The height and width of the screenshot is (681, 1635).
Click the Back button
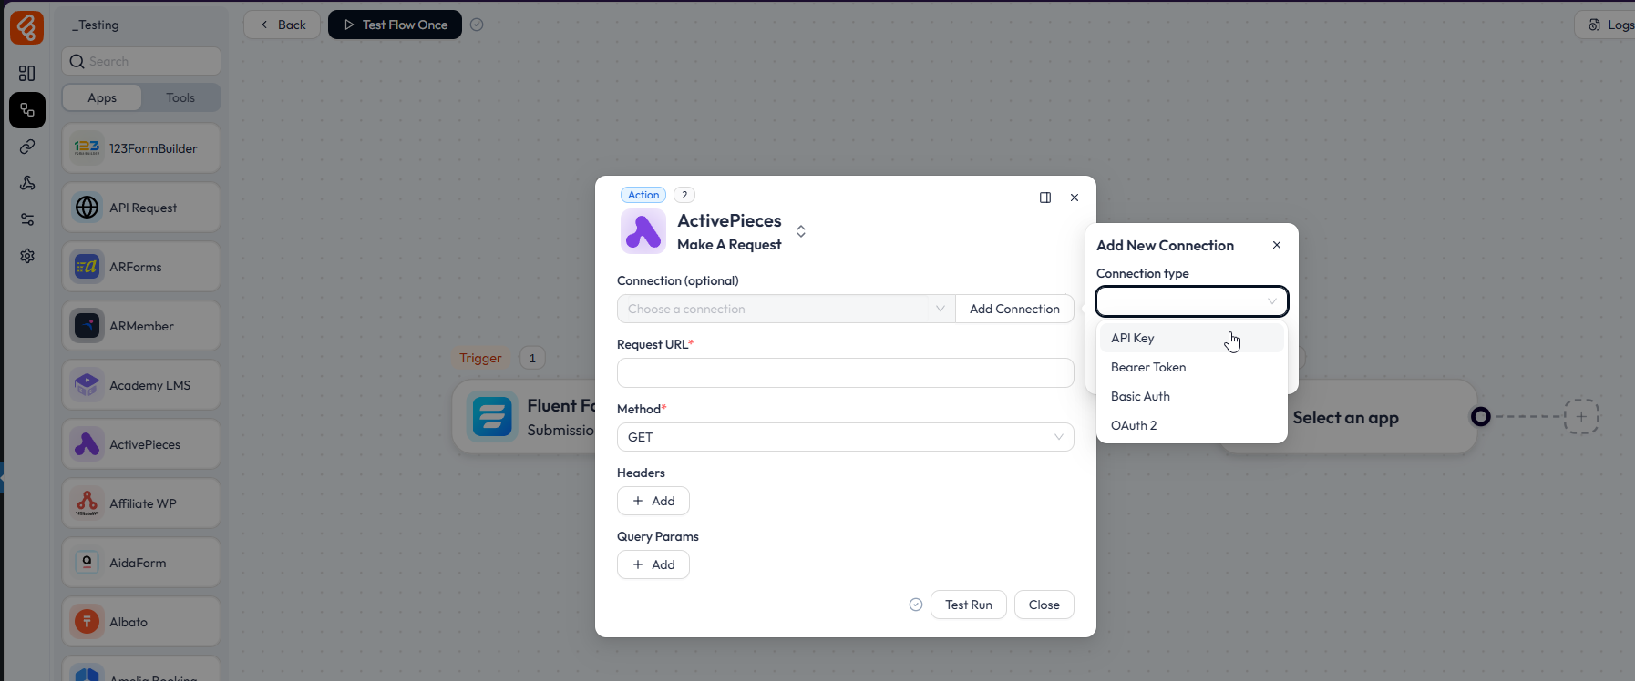283,25
